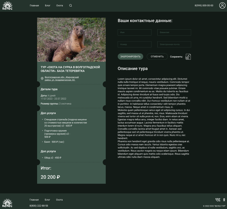Click the Стендовая стрельба service item
This screenshot has width=227, height=209.
(66, 123)
